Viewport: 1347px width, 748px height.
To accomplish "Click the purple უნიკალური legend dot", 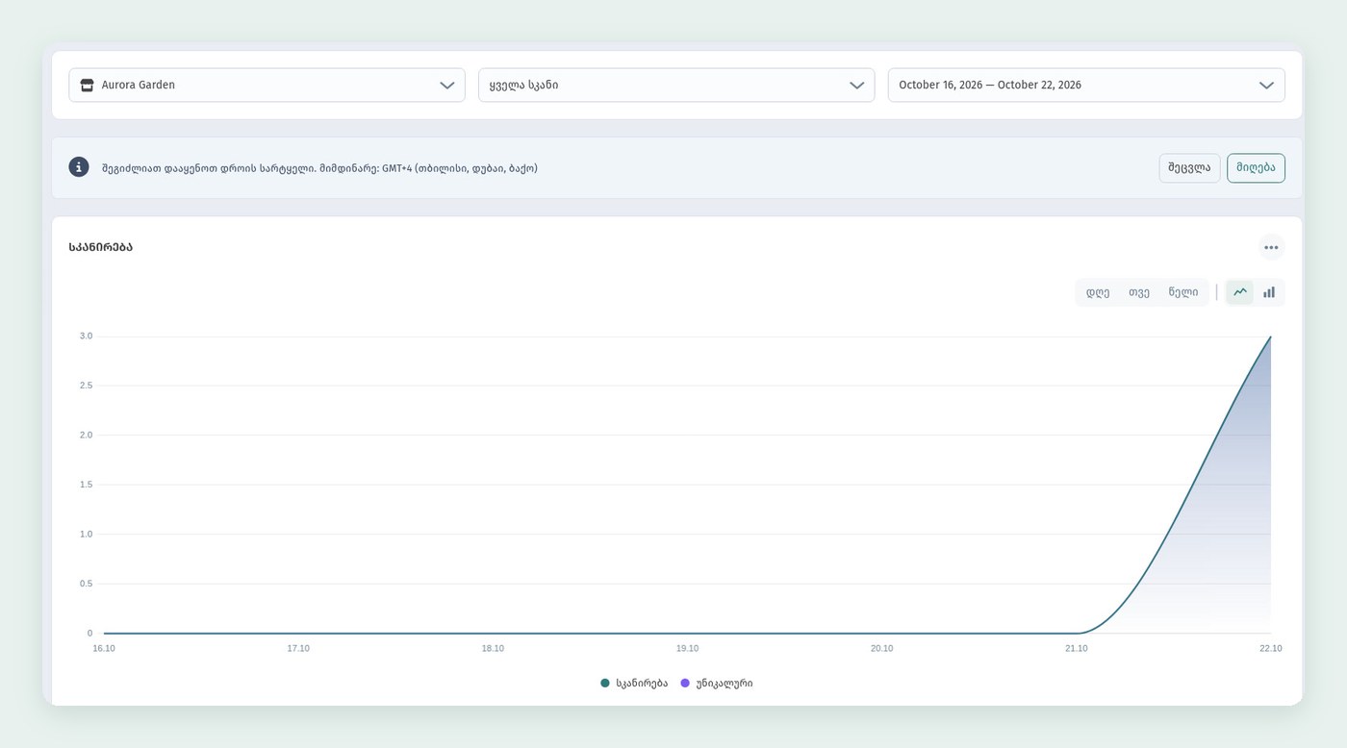I will (x=685, y=683).
